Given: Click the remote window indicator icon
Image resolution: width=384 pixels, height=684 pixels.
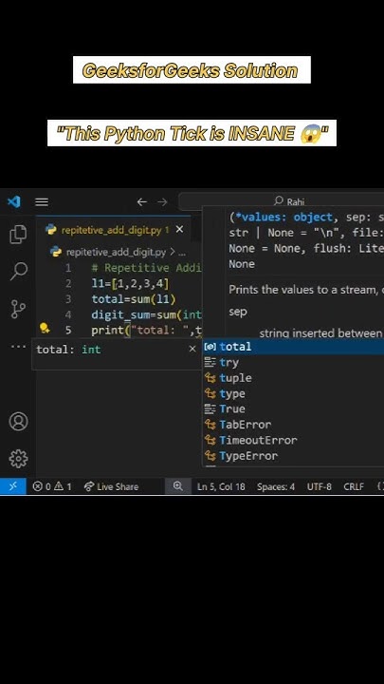Looking at the screenshot, I should point(13,486).
